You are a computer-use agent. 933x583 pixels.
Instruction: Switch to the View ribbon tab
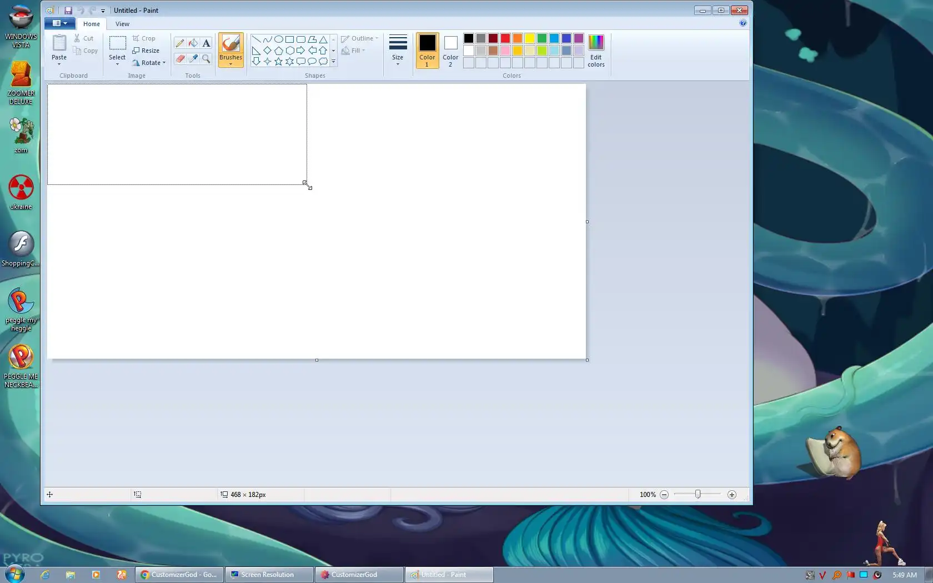[x=122, y=24]
